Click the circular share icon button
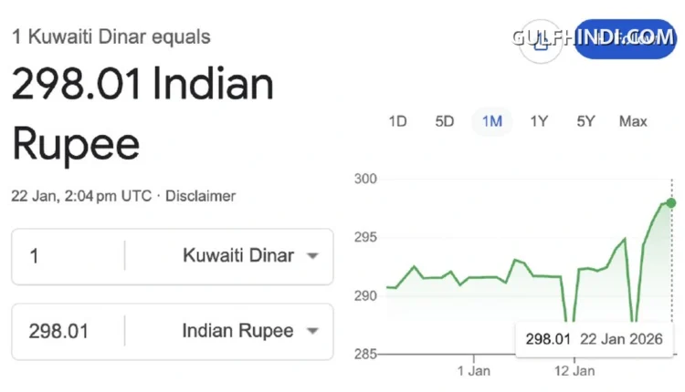685x392 pixels. [540, 39]
